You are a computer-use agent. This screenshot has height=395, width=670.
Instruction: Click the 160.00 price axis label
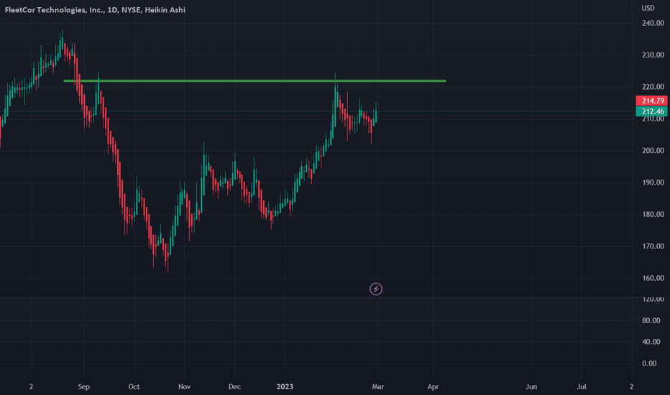click(x=653, y=278)
